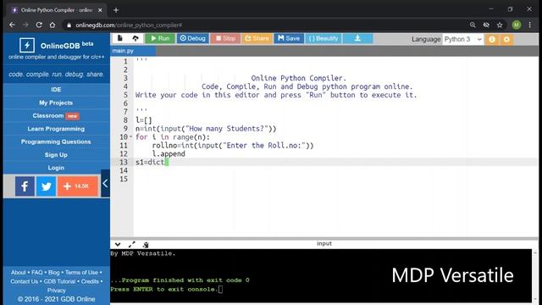Click the Stop button
The width and height of the screenshot is (542, 305).
[225, 38]
